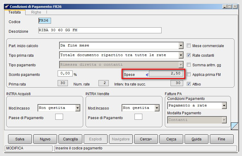The width and height of the screenshot is (242, 156).
Task: Open the INTRA Acquisti Mod.Incasso dropdown
Action: (x=78, y=108)
